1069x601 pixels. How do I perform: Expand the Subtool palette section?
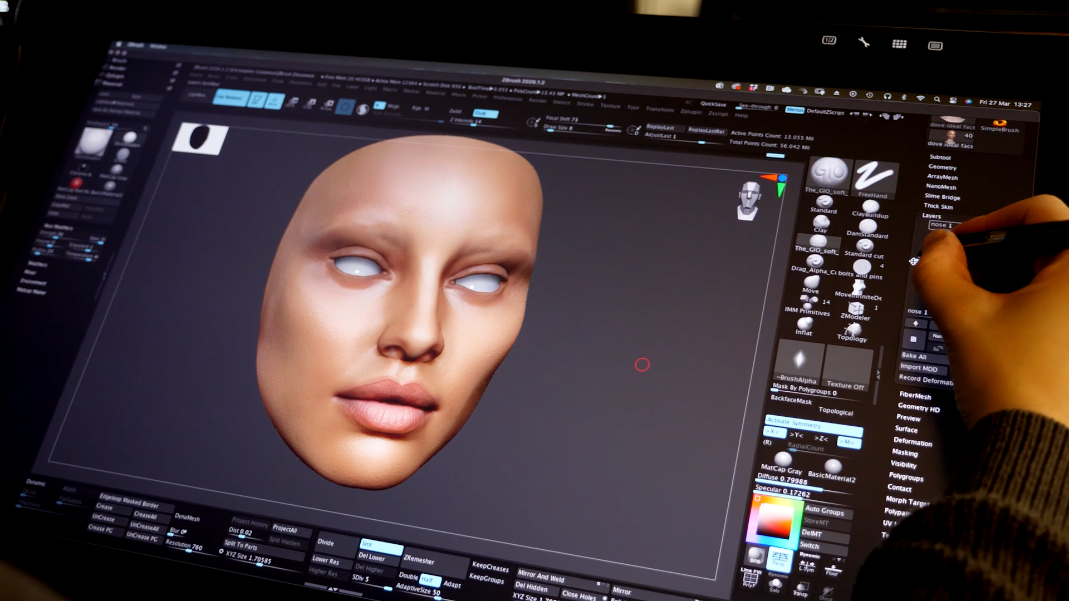click(940, 157)
